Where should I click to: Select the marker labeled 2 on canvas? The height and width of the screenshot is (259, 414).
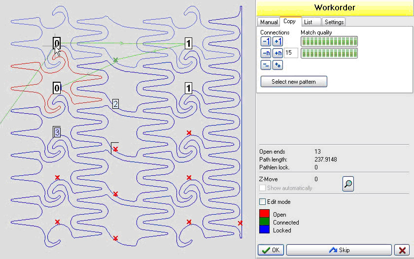pos(115,104)
